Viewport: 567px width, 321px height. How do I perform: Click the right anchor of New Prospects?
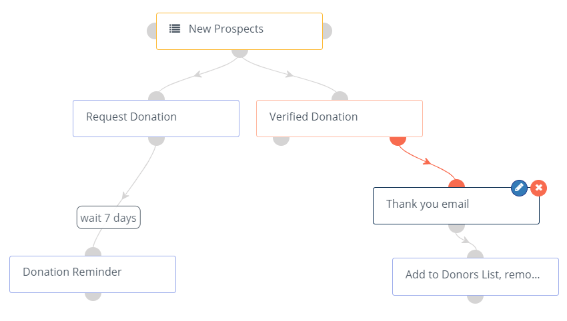(327, 31)
